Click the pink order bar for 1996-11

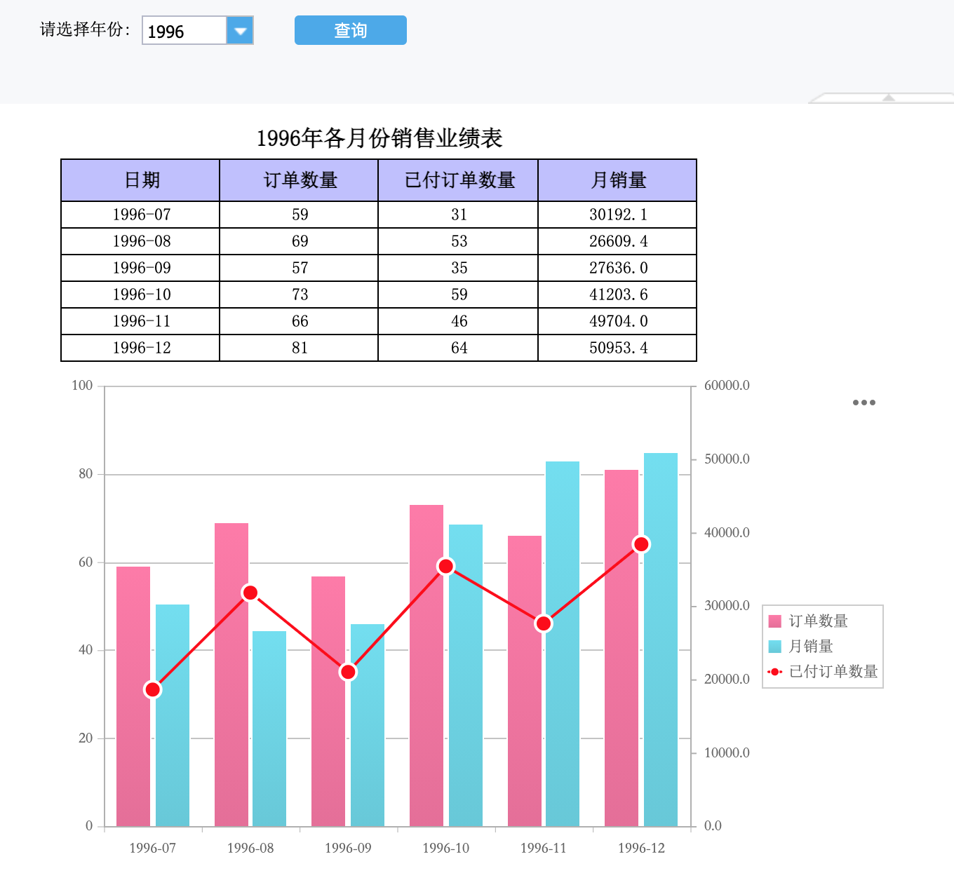click(525, 681)
